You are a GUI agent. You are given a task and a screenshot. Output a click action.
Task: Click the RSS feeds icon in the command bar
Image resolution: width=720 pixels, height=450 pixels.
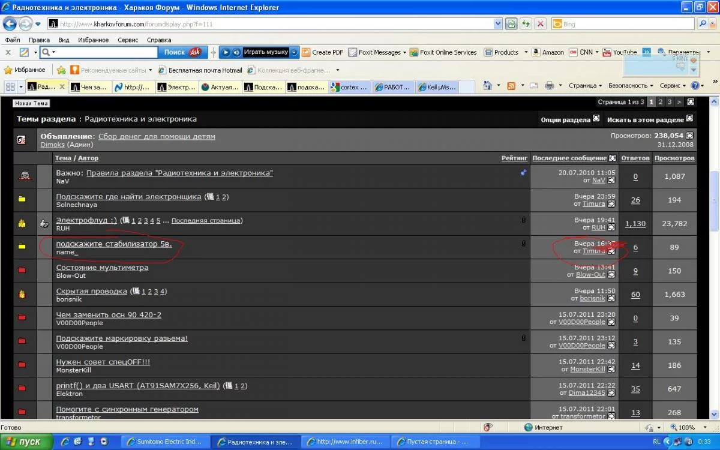pyautogui.click(x=511, y=86)
